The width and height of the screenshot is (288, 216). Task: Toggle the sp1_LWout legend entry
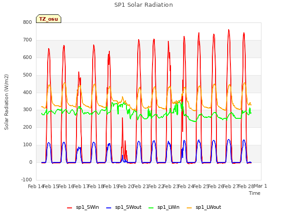point(204,207)
